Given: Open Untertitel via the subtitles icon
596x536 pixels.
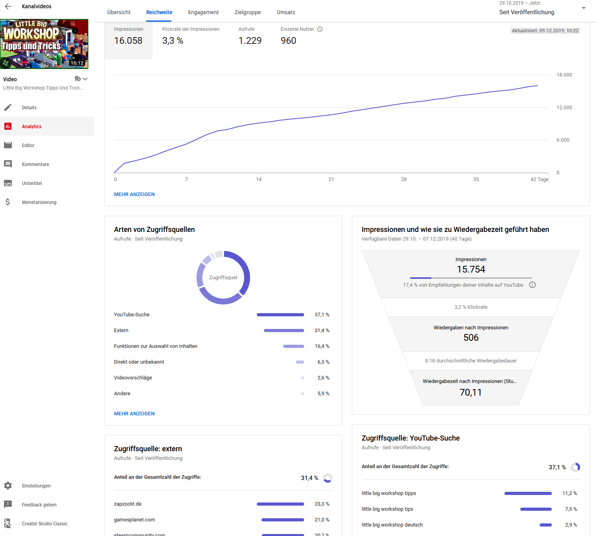Looking at the screenshot, I should click(x=8, y=183).
